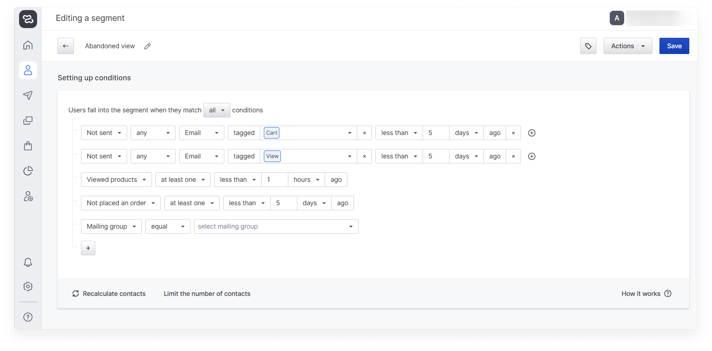Open the 'Viewed products' condition dropdown
This screenshot has width=712, height=351.
click(x=116, y=180)
